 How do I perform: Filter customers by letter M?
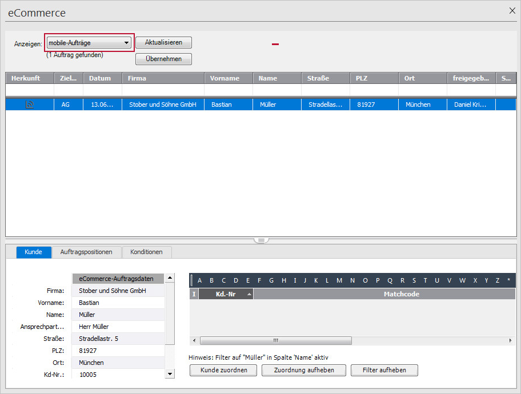click(x=339, y=280)
